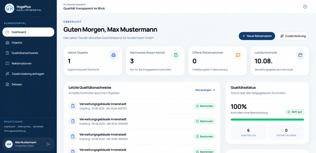The width and height of the screenshot is (316, 153).
Task: Click the 0 Offene Anliegen tile
Action: (286, 132)
